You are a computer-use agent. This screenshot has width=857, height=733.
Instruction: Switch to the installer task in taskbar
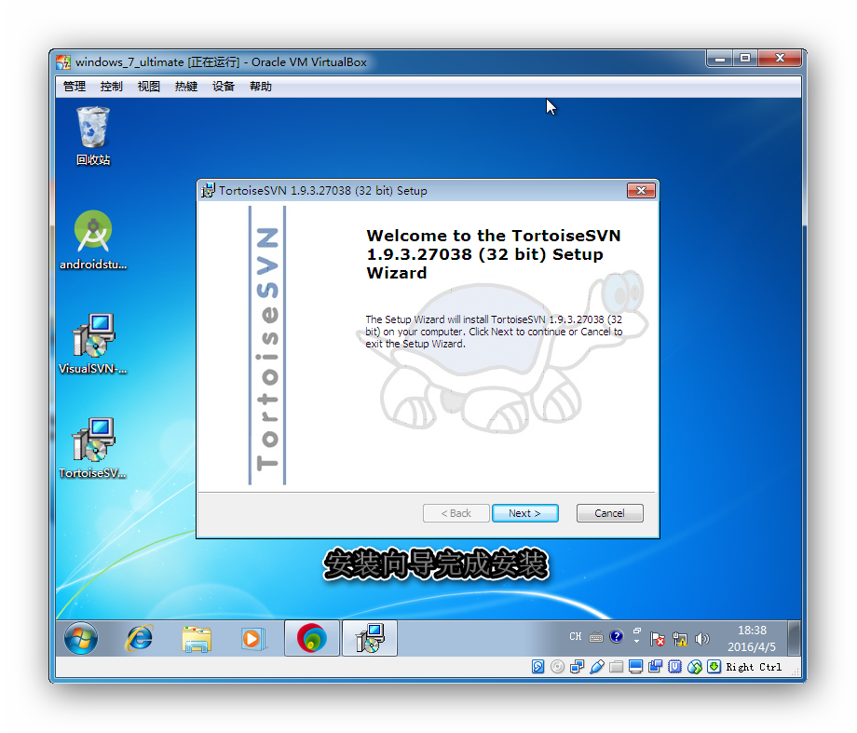[370, 638]
